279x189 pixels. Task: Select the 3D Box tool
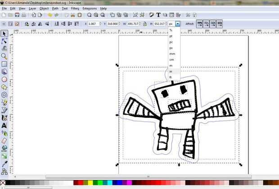coord(4,72)
